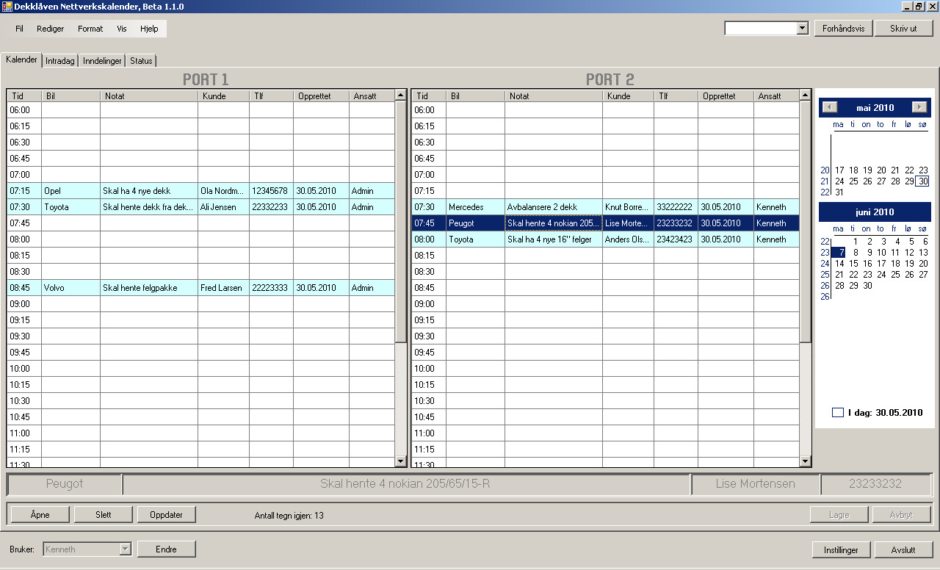Click the Forhåndsvis button
Image resolution: width=940 pixels, height=570 pixels.
[842, 29]
